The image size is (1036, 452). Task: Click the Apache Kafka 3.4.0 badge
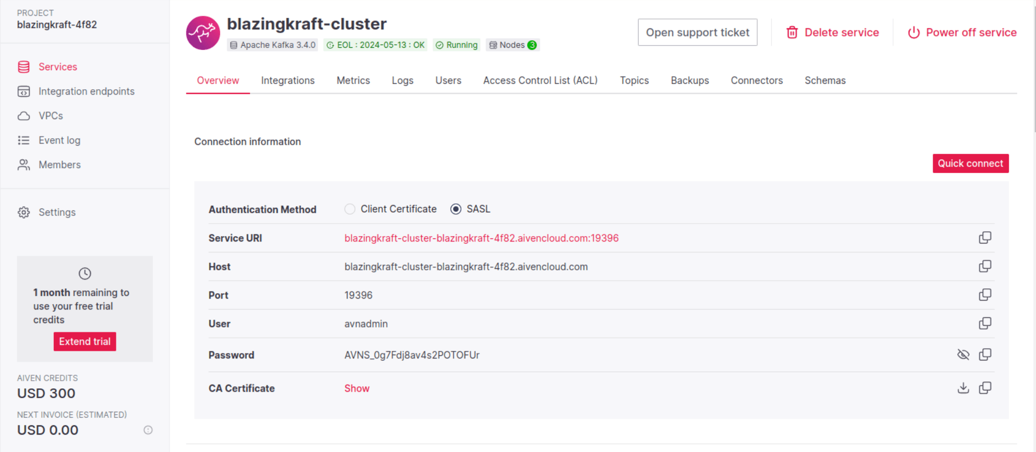[x=272, y=45]
